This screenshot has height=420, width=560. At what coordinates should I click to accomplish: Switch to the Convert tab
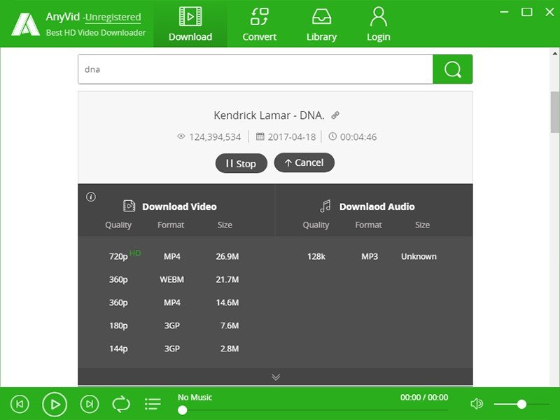click(259, 24)
